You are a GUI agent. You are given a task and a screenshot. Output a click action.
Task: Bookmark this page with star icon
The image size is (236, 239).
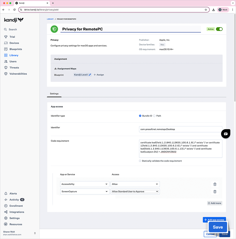tap(206, 10)
